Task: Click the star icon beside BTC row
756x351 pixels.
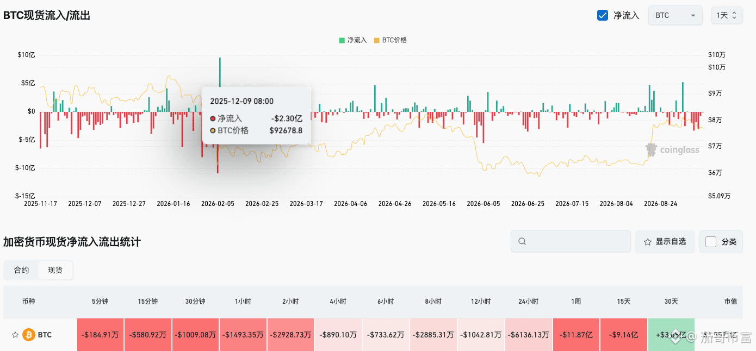Action: (15, 335)
